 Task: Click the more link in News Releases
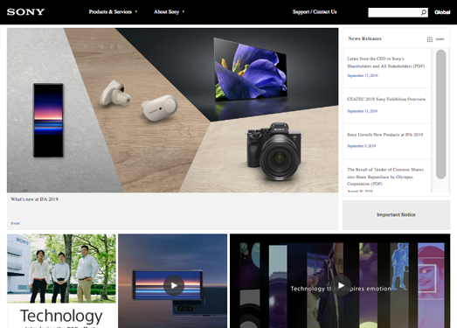[x=440, y=39]
